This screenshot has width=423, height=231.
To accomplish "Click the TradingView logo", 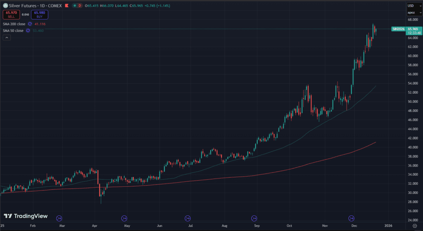I will tap(26, 216).
